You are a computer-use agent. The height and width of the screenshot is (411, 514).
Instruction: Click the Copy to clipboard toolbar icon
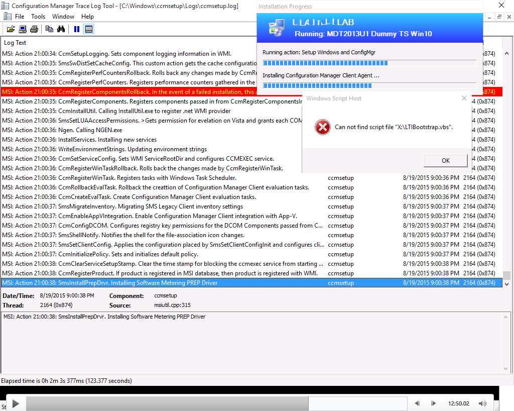[x=50, y=29]
